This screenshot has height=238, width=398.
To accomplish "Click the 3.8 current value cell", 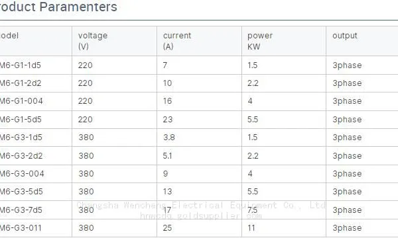I will [199, 138].
